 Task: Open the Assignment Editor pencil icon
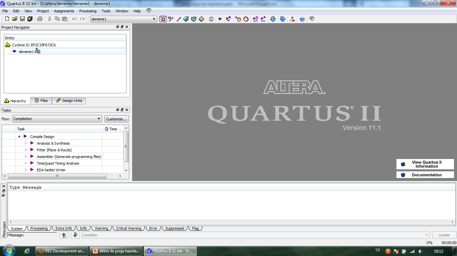pos(179,19)
